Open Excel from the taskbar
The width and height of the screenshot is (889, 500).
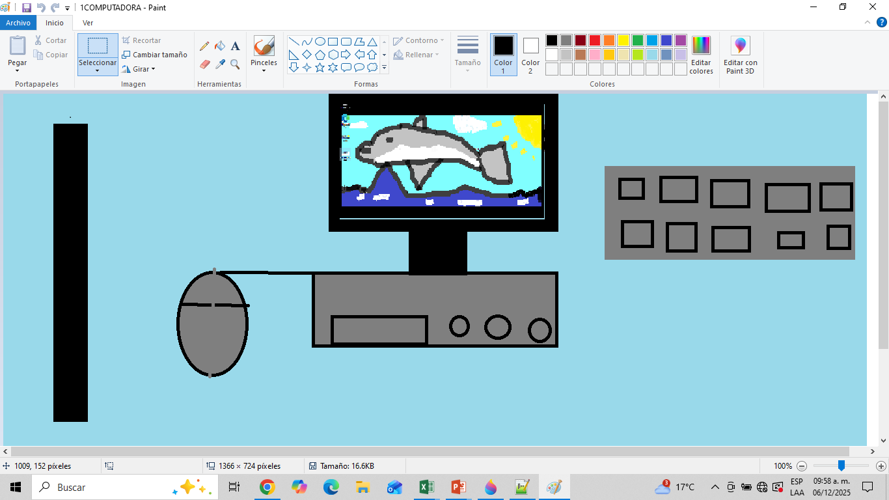(x=427, y=487)
